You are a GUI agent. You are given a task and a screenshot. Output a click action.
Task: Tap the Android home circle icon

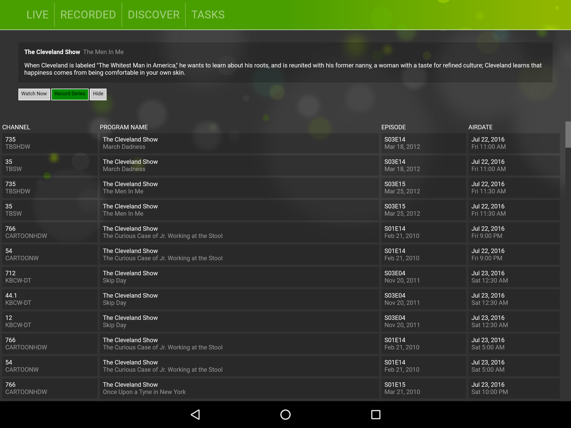285,414
